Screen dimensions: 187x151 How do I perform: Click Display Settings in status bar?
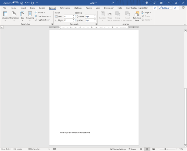(x=118, y=149)
